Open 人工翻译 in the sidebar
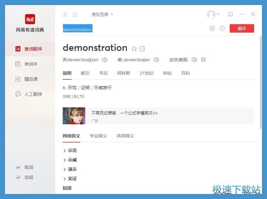Image resolution: width=267 pixels, height=199 pixels. (30, 94)
